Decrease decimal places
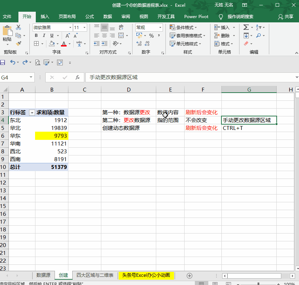 pyautogui.click(x=147, y=44)
